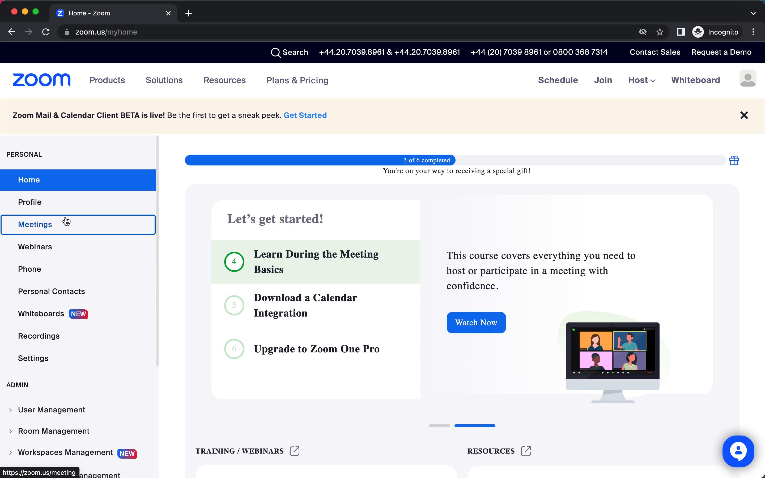Expand the Workspaces Management section
The width and height of the screenshot is (765, 478).
10,453
